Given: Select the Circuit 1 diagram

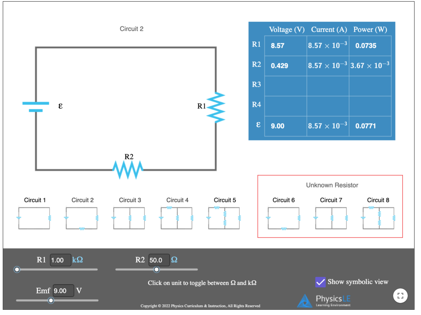Looking at the screenshot, I should (34, 218).
